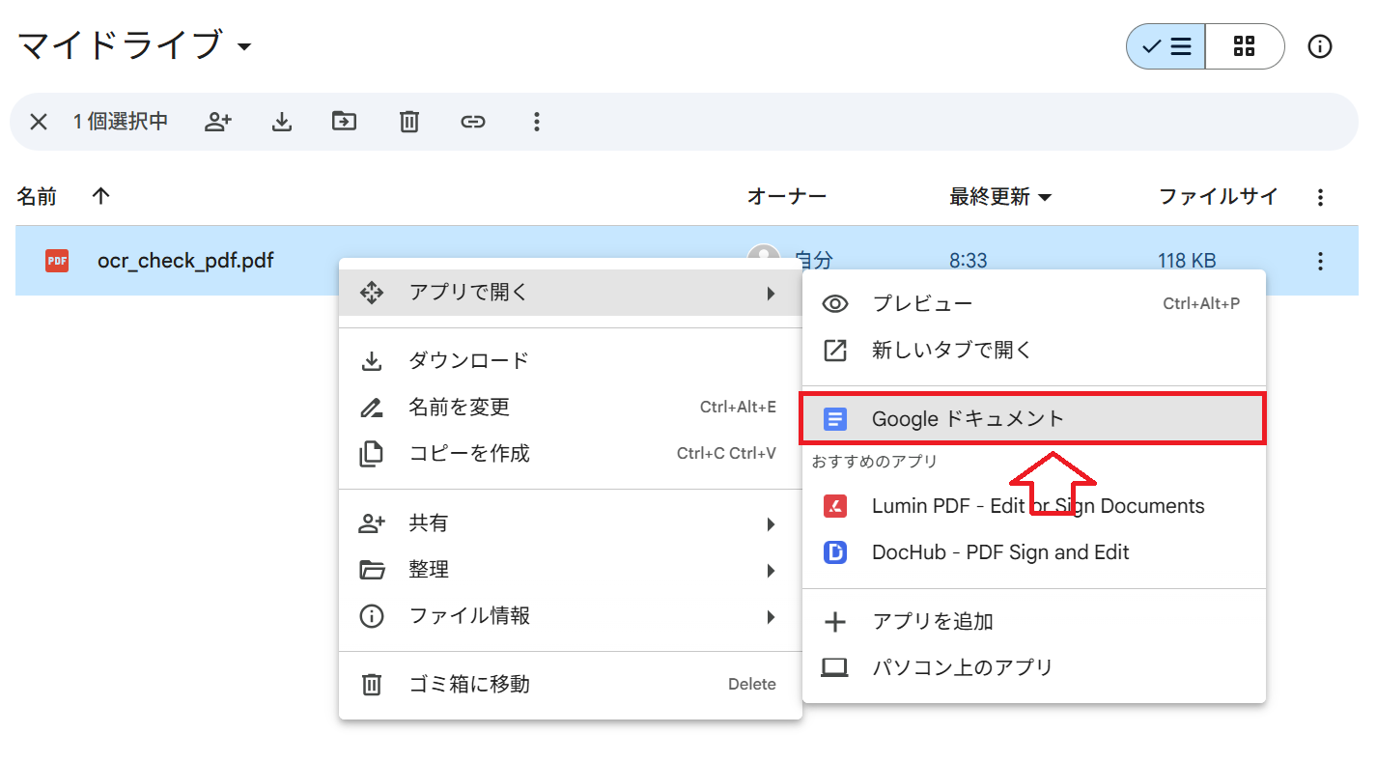Open with Lumin PDF - Edit or Sign Documents

tap(1034, 506)
